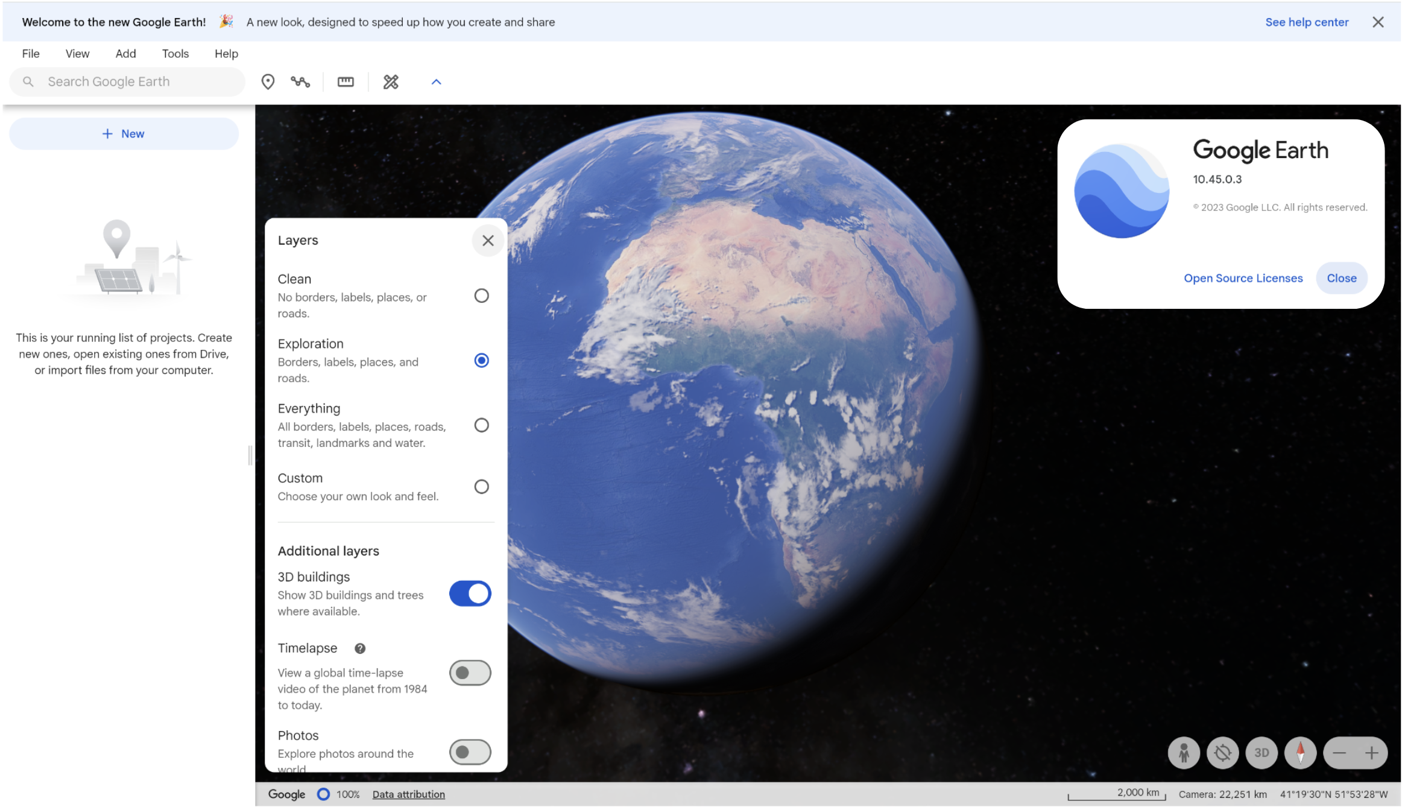Collapse the toolbar with the chevron
The width and height of the screenshot is (1405, 807).
[x=436, y=82]
